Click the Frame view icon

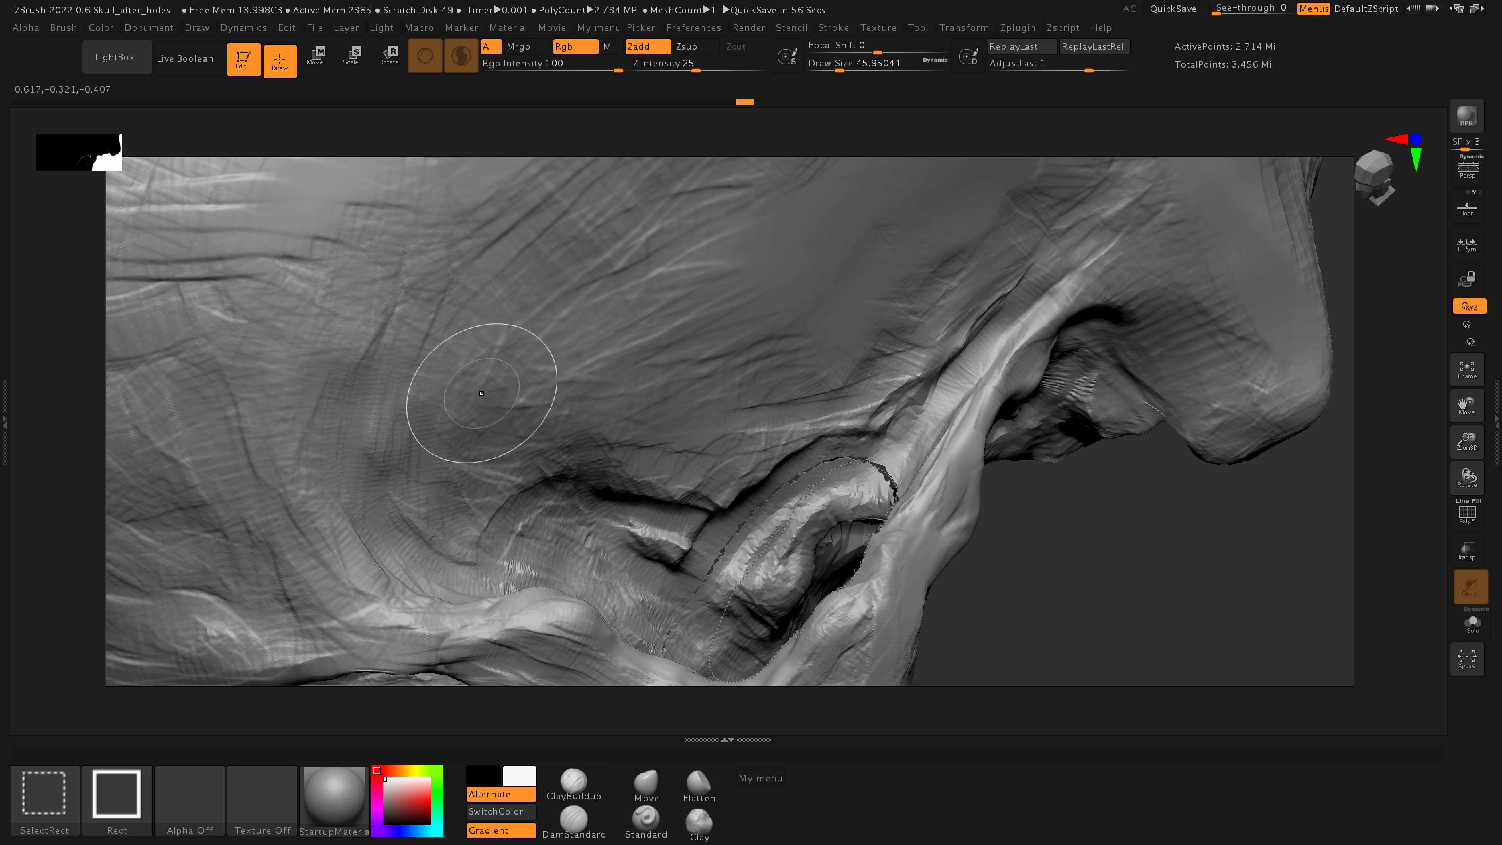tap(1466, 369)
